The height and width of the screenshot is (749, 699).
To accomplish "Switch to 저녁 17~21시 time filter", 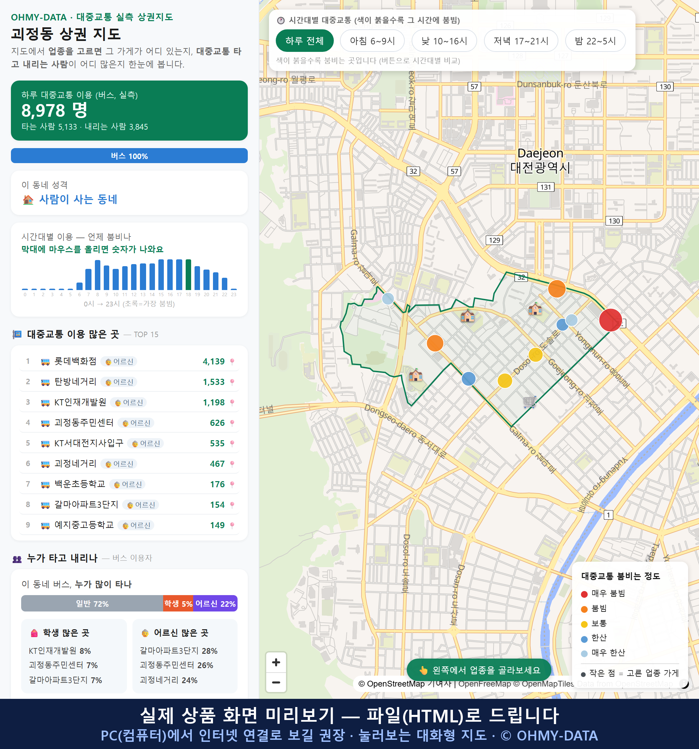I will tap(520, 41).
